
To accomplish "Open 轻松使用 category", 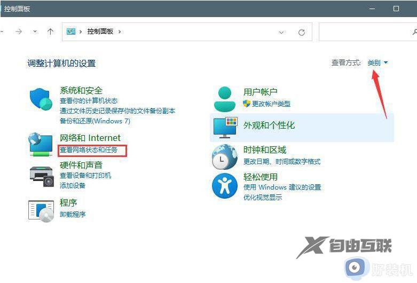I will (x=261, y=177).
